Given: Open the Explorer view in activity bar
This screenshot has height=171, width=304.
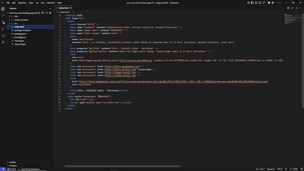Looking at the screenshot, I should [3, 9].
